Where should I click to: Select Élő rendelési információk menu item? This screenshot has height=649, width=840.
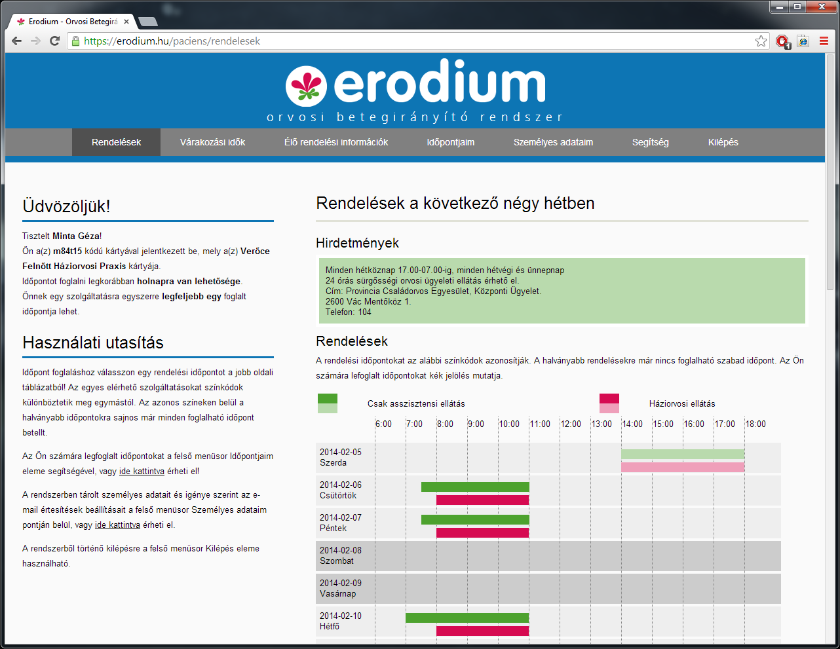point(335,142)
